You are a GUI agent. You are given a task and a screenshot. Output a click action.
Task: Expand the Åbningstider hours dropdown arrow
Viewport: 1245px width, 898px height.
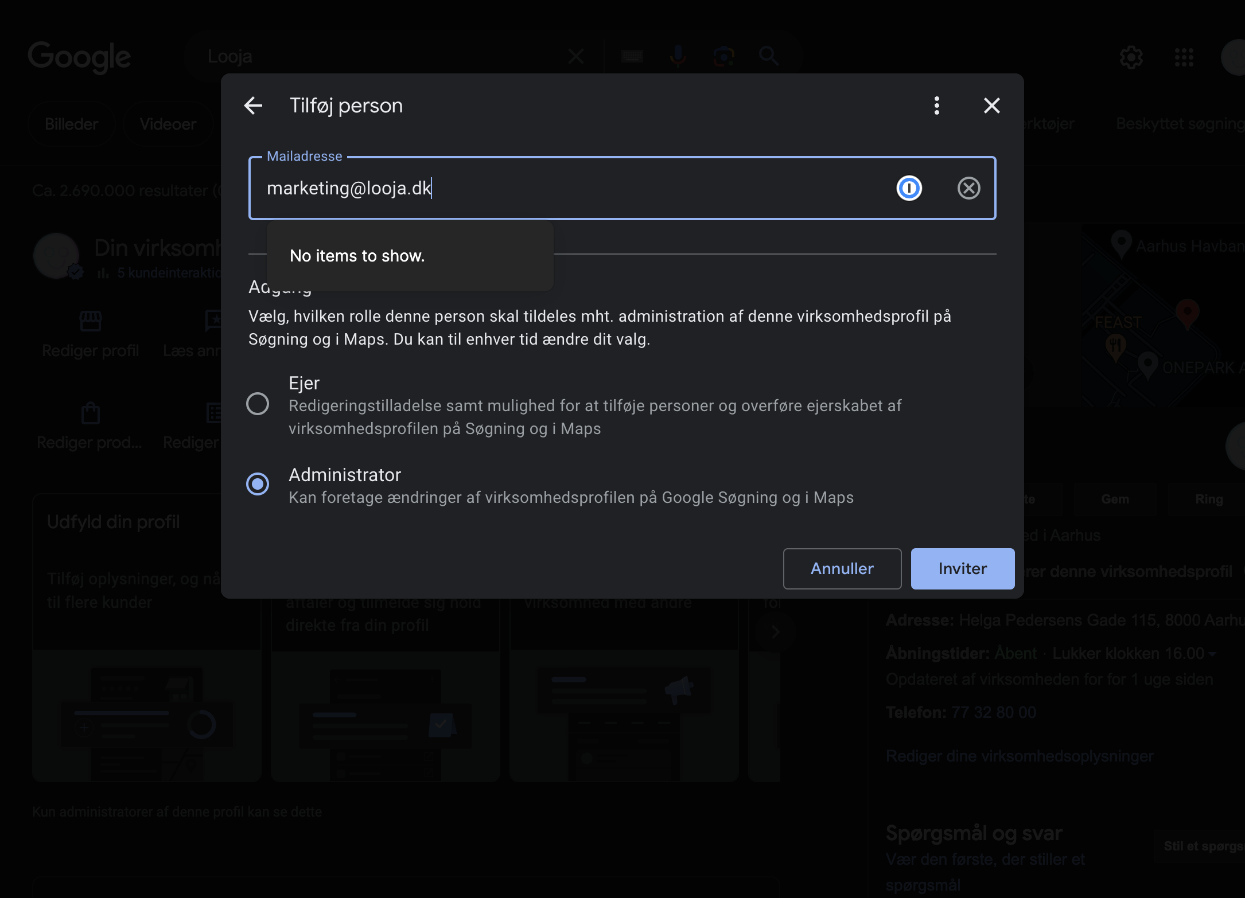[1212, 654]
